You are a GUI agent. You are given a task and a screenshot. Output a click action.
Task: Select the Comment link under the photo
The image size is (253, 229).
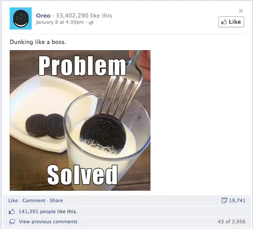click(x=34, y=200)
